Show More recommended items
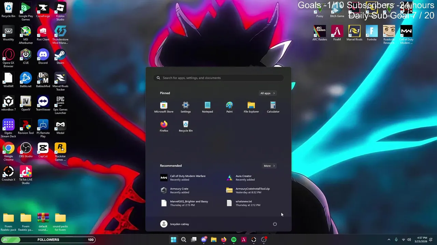Image resolution: width=437 pixels, height=245 pixels. pyautogui.click(x=269, y=166)
